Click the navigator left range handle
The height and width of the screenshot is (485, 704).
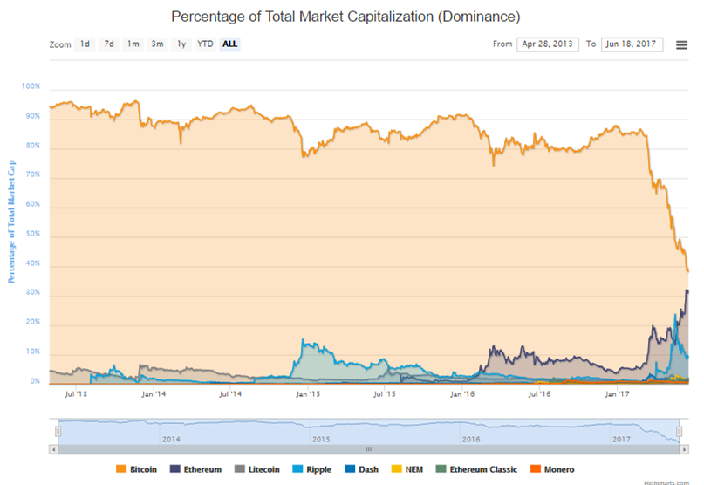[x=58, y=431]
